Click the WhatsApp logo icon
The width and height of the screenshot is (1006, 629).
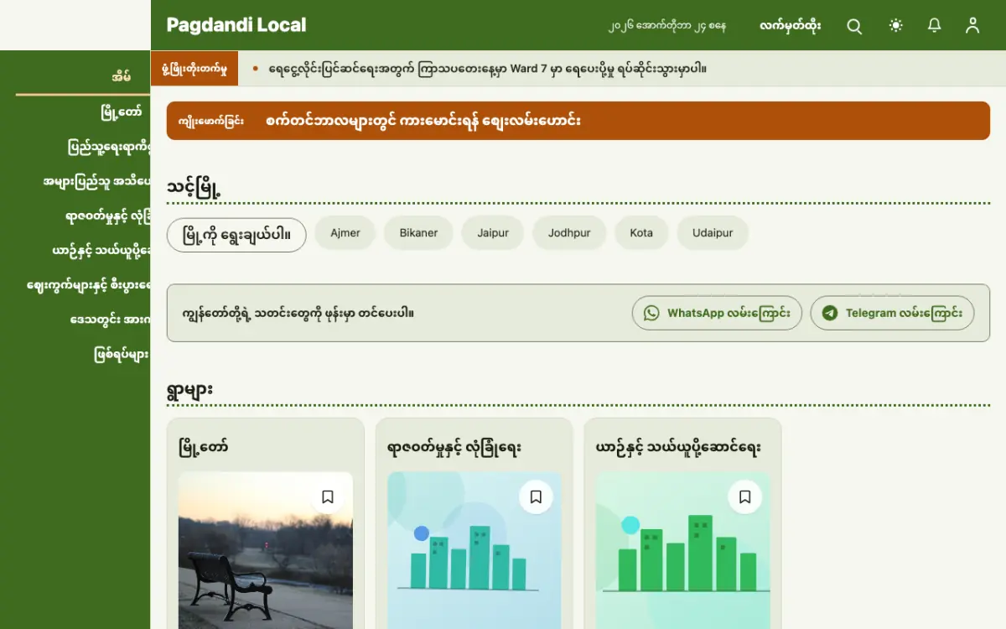[651, 313]
